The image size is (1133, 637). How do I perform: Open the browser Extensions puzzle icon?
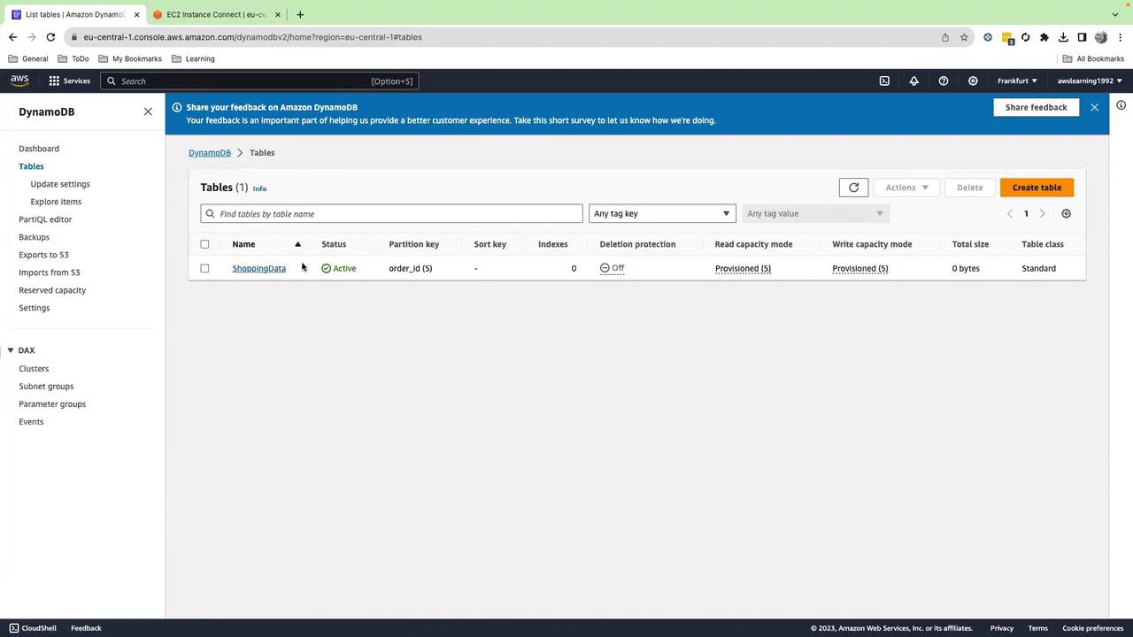(1044, 37)
